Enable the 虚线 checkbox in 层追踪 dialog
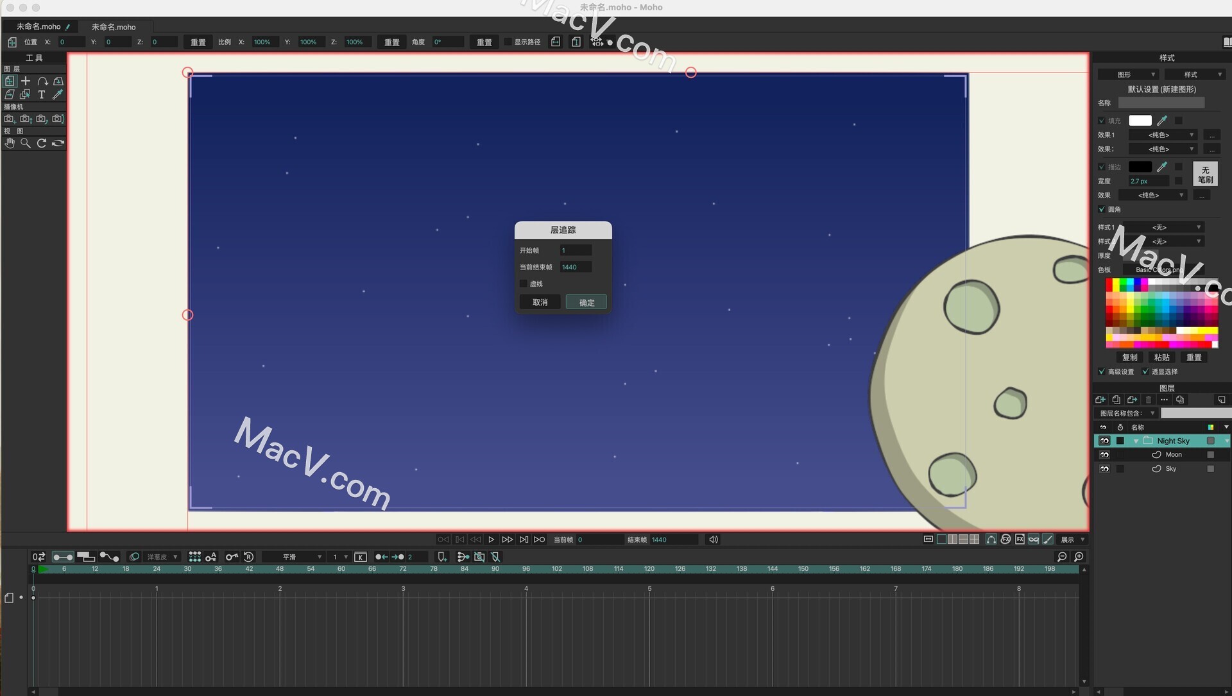This screenshot has height=696, width=1232. (524, 283)
